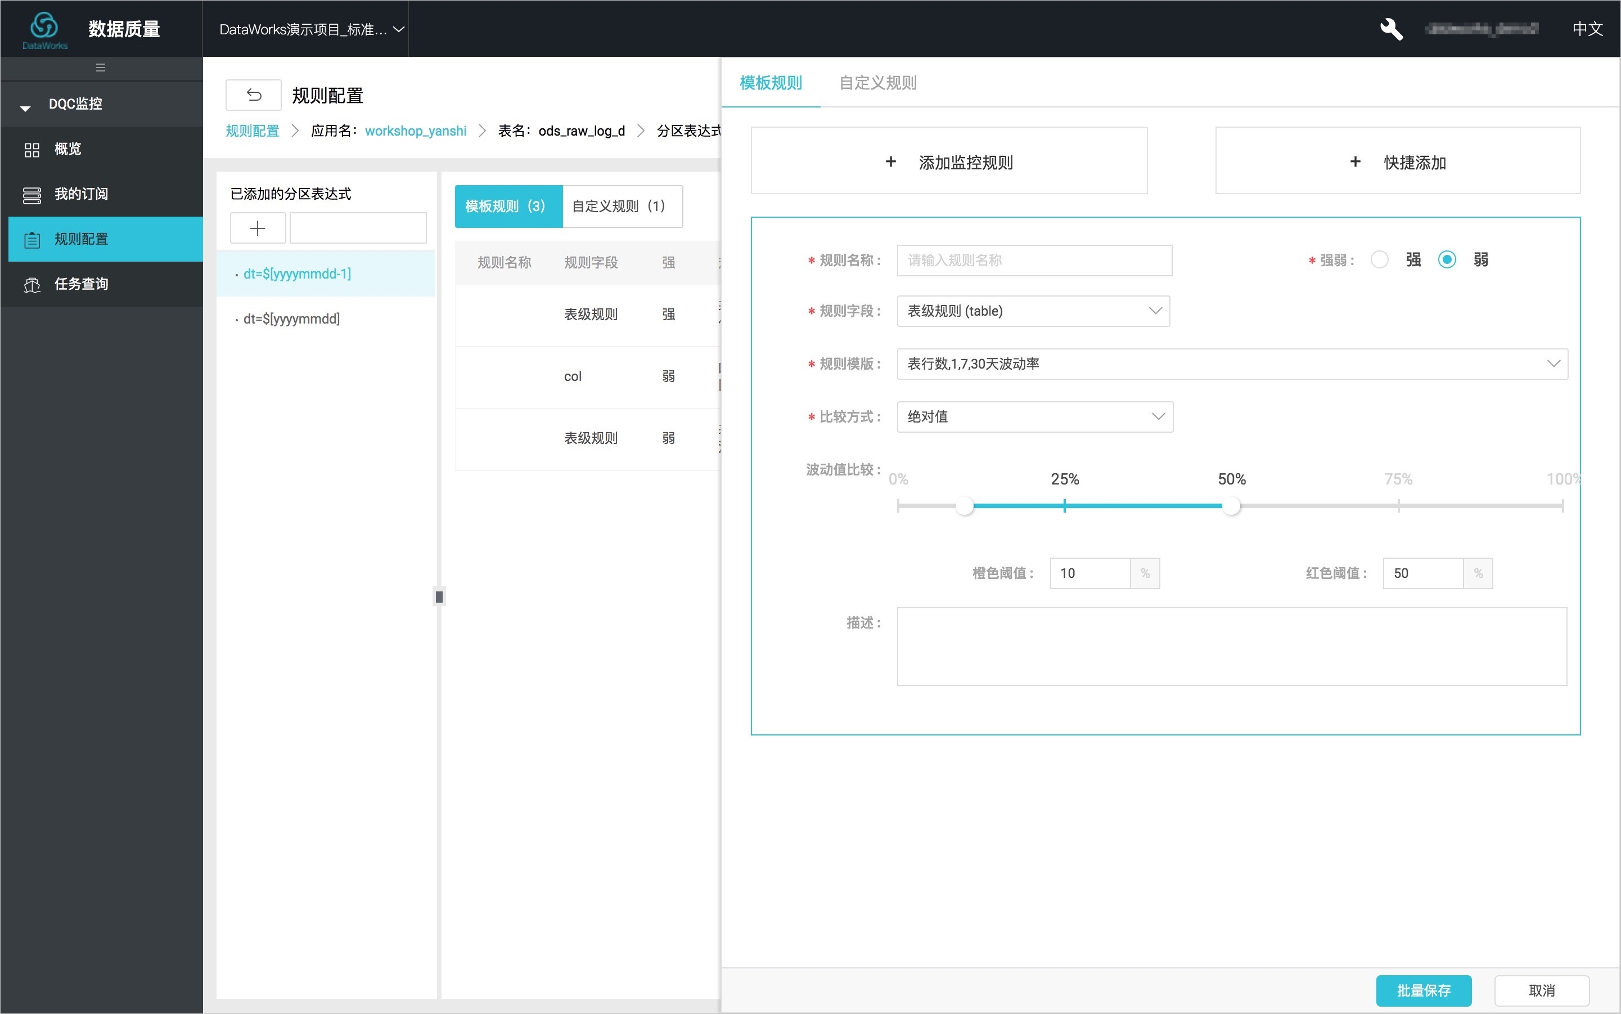Select the 强 strength radio button
Viewport: 1621px width, 1014px height.
point(1379,259)
